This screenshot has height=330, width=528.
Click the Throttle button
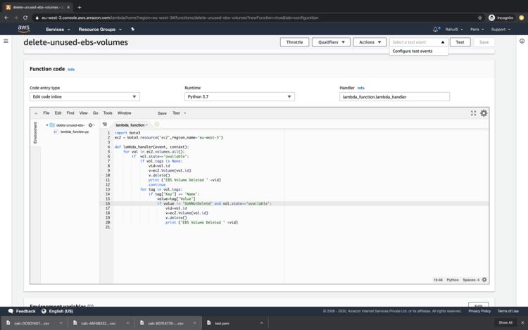(294, 42)
